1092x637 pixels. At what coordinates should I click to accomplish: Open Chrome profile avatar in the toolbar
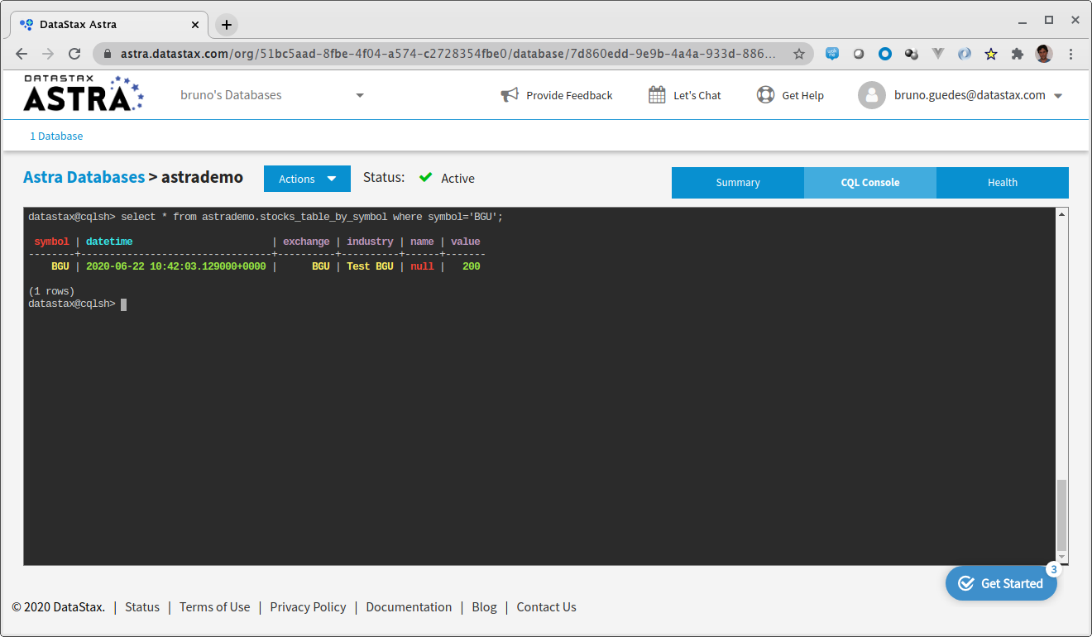[x=1044, y=54]
